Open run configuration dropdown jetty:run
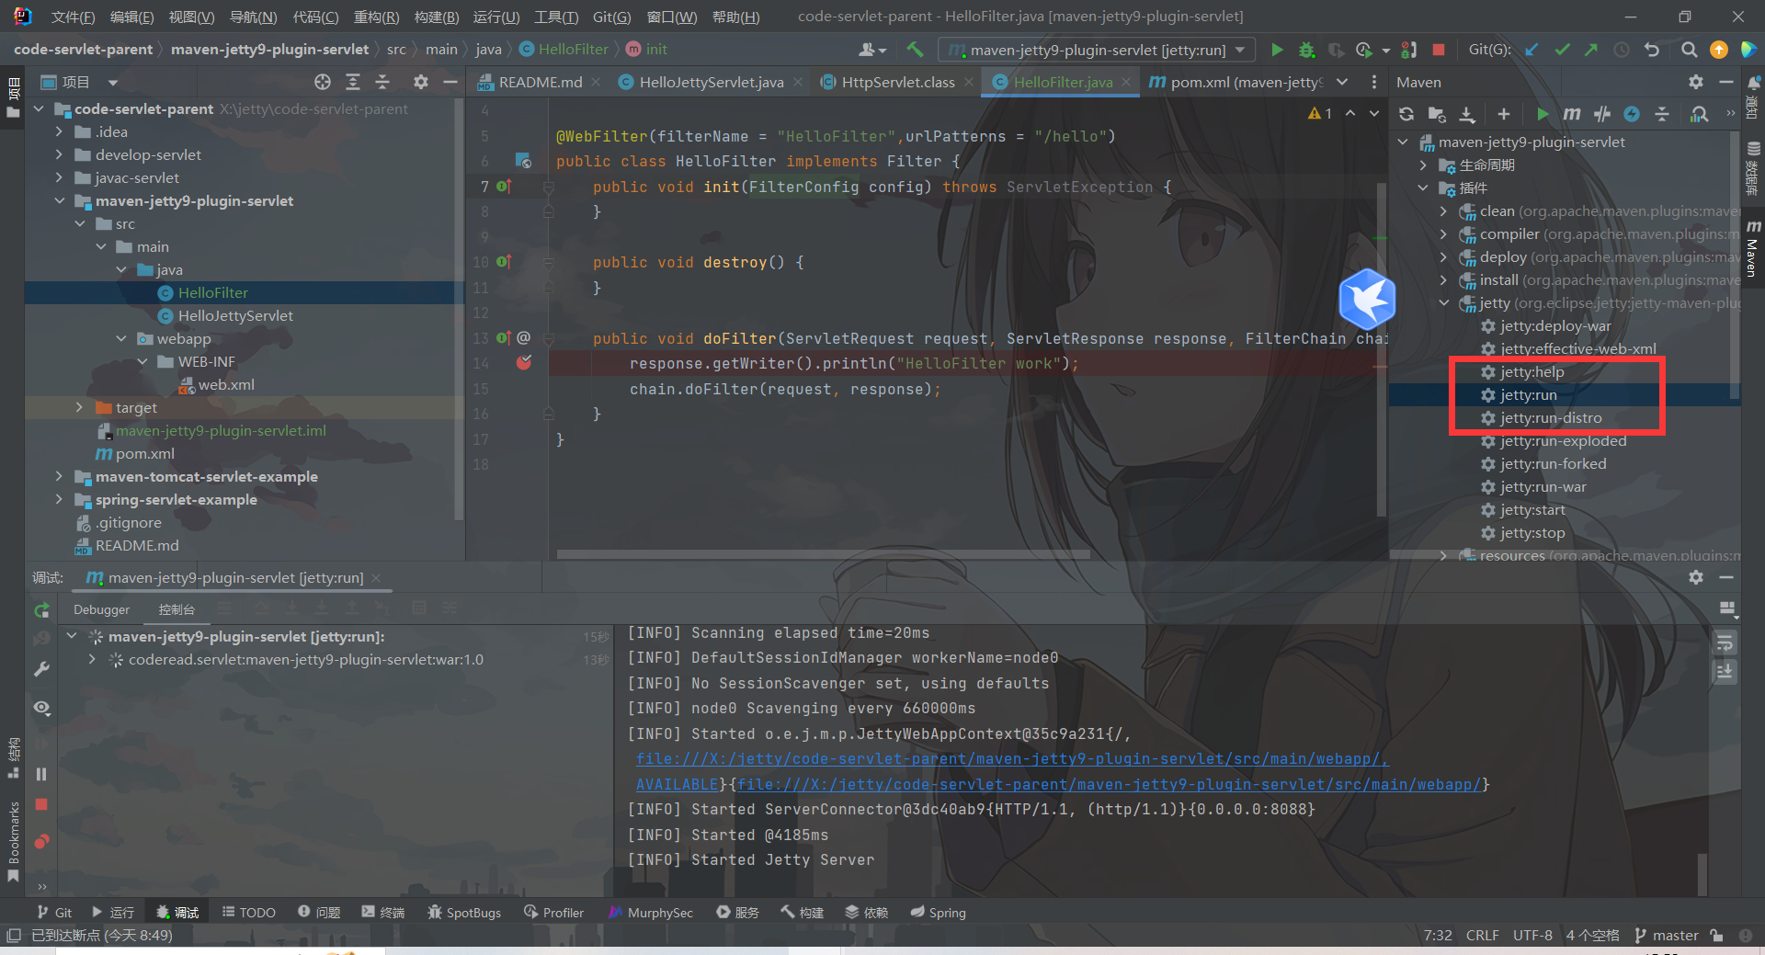This screenshot has height=955, width=1765. coord(1097,50)
